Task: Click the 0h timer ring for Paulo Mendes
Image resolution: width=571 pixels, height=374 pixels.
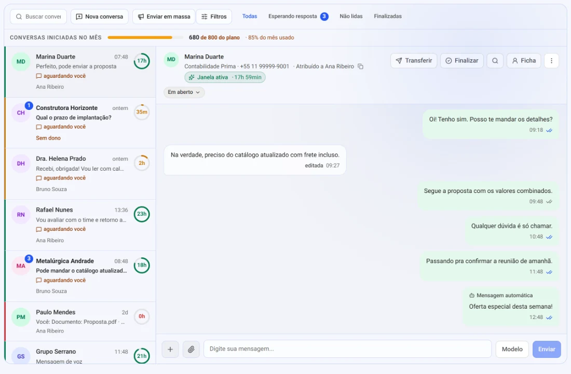Action: tap(142, 316)
